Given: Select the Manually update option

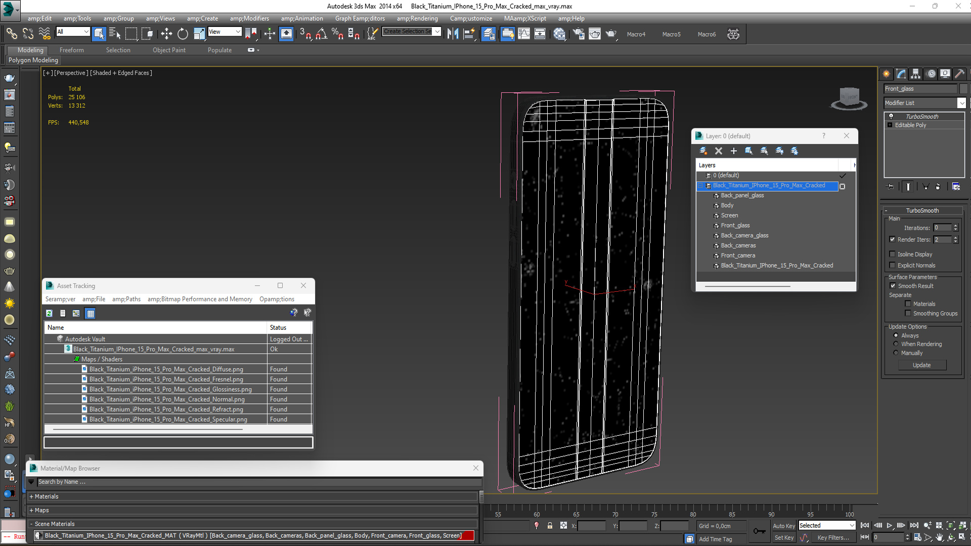Looking at the screenshot, I should [x=896, y=353].
